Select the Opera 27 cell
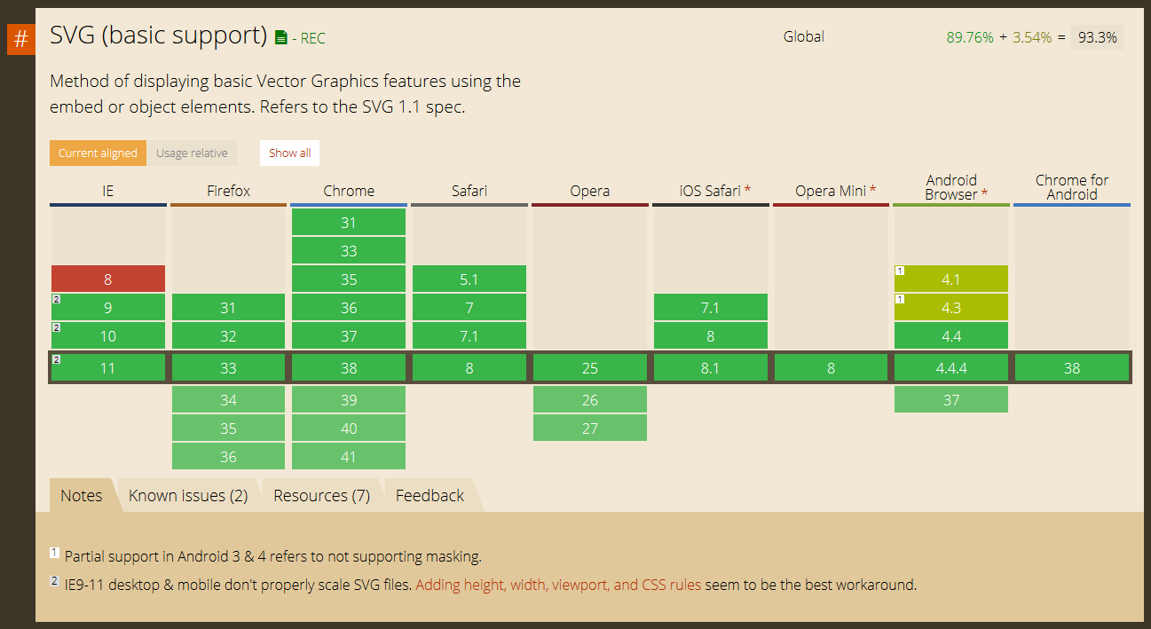 (590, 428)
